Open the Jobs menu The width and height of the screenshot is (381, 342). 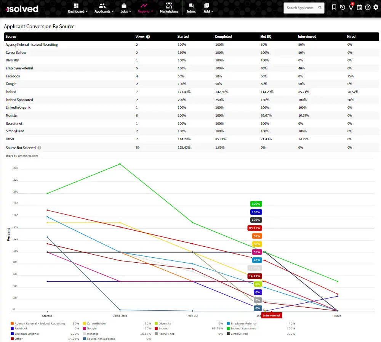pos(126,8)
